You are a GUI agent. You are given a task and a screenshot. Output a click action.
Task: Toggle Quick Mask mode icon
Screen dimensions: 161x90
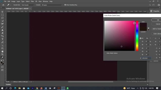(x=2, y=67)
